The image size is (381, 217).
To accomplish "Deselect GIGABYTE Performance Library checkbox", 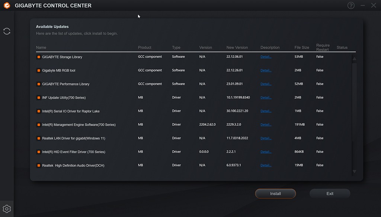I will [x=39, y=84].
